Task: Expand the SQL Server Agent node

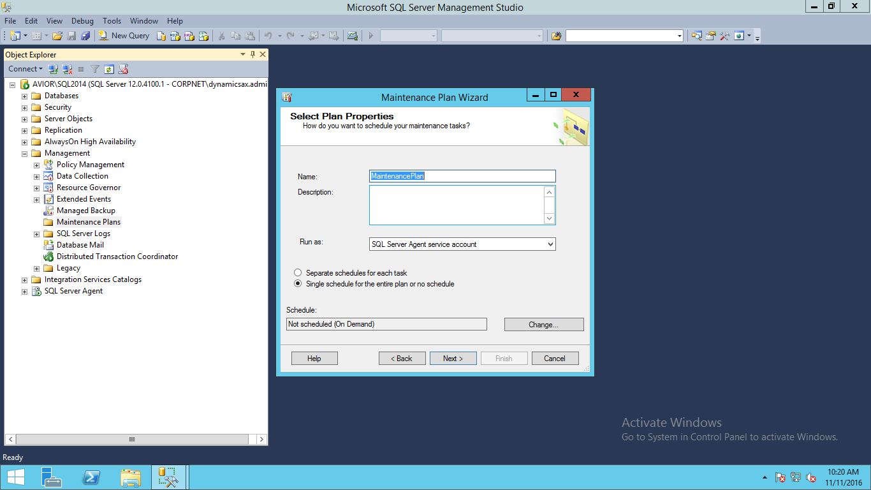Action: [25, 292]
